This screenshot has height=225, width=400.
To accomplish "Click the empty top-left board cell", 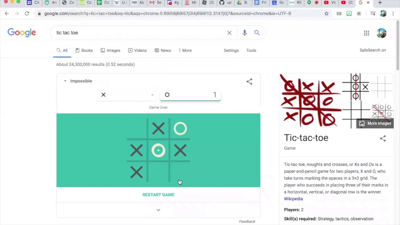I will click(137, 128).
